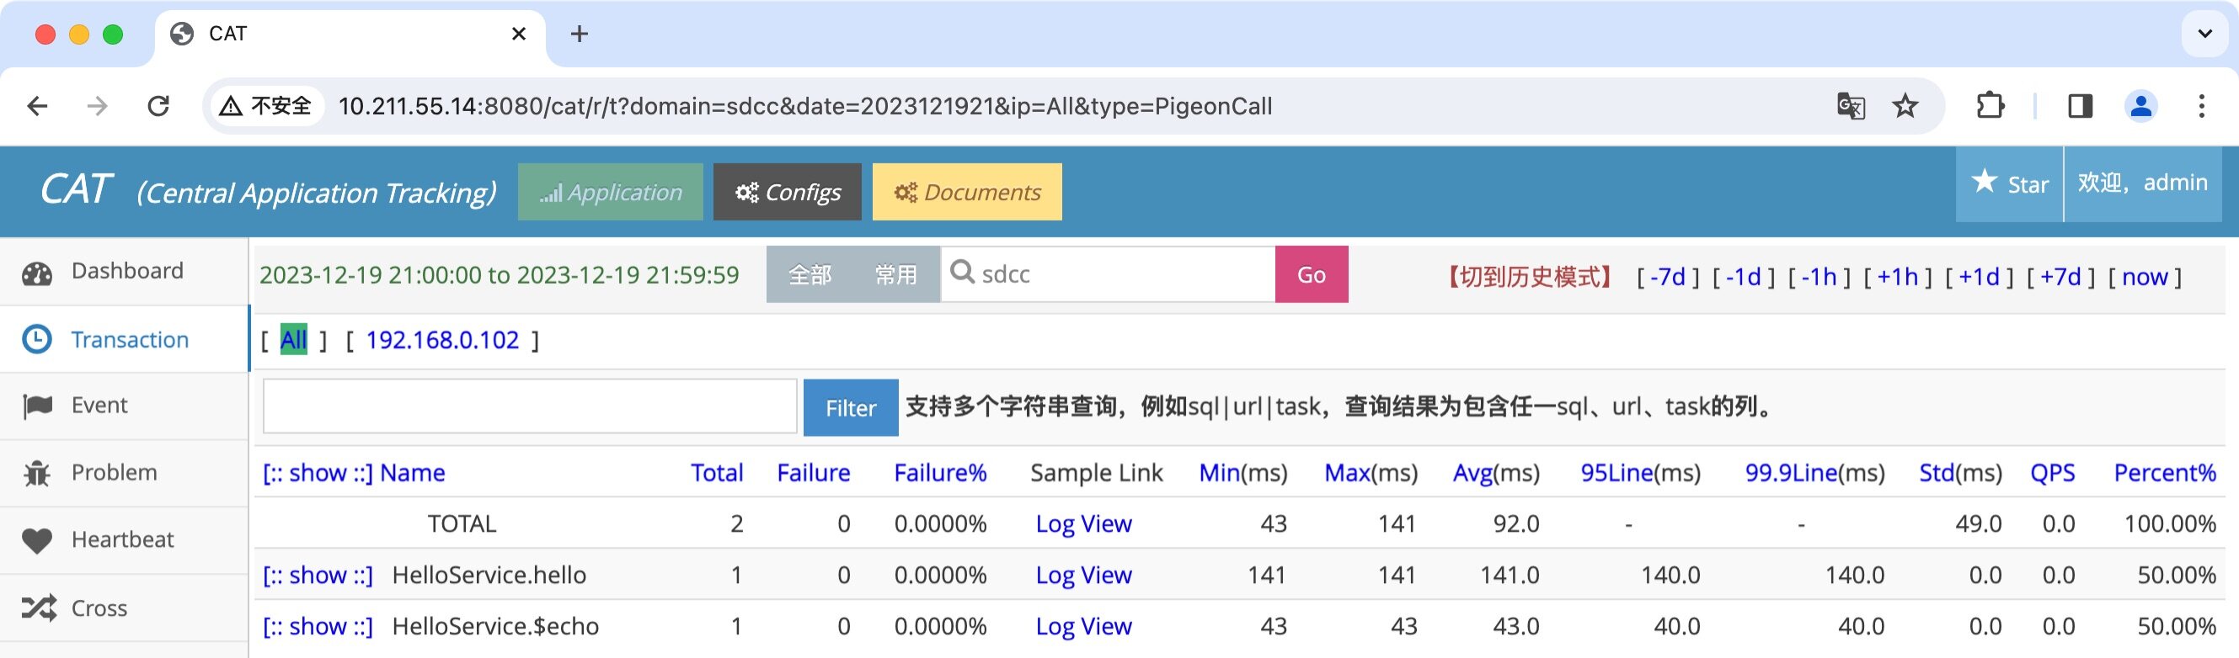
Task: Open Log View for the TOTAL row
Action: pos(1083,524)
